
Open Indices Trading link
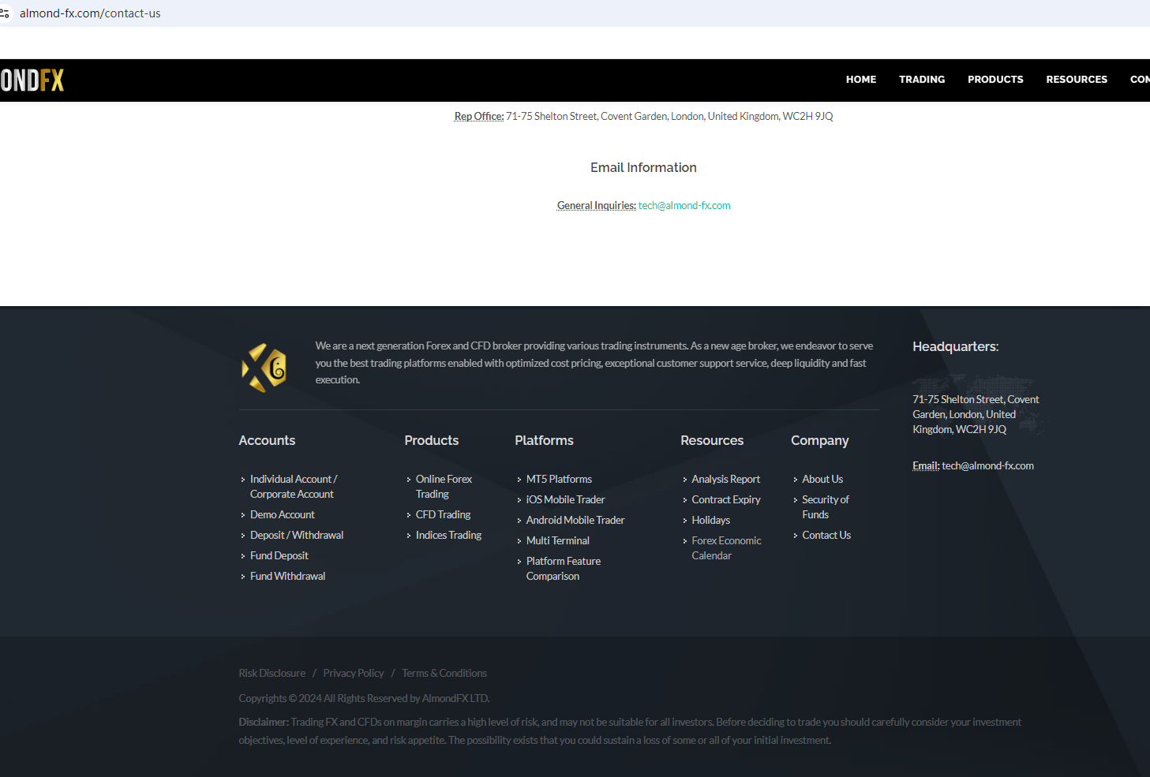448,536
